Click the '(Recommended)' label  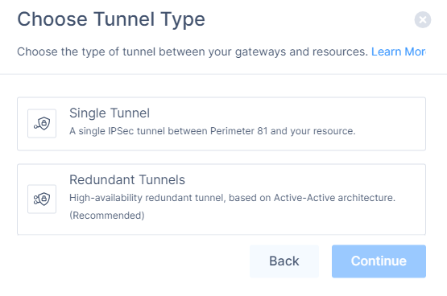click(x=107, y=216)
